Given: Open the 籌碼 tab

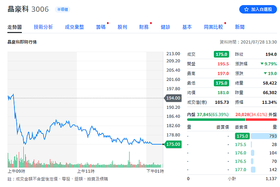Looking at the screenshot, I should point(101,27).
